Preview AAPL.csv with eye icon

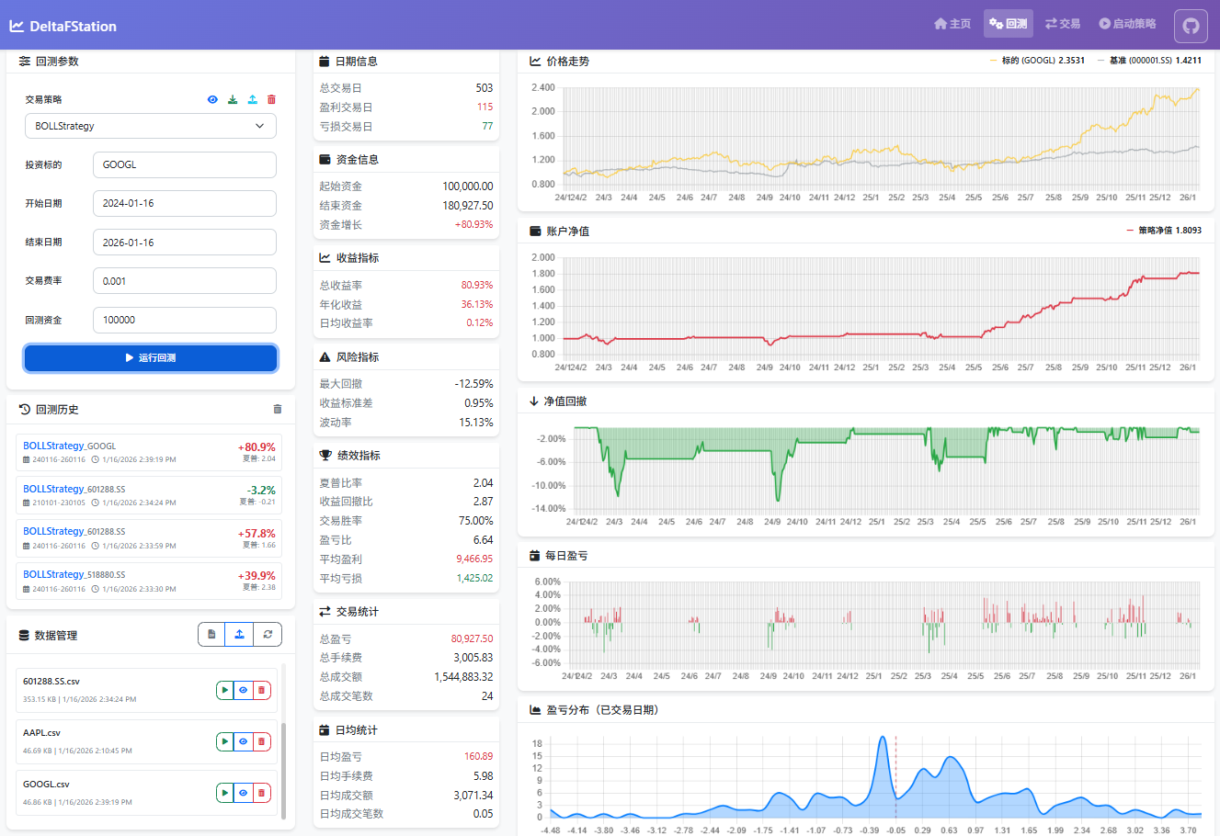pyautogui.click(x=243, y=741)
